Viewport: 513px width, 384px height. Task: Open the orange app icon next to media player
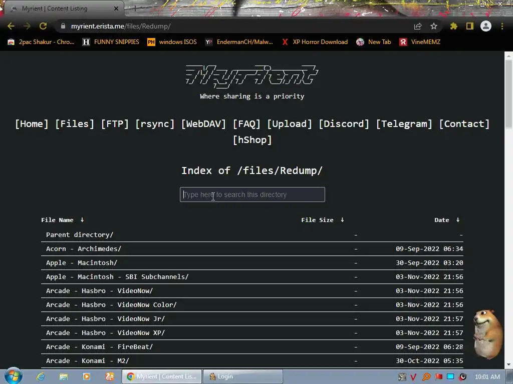[x=109, y=376]
